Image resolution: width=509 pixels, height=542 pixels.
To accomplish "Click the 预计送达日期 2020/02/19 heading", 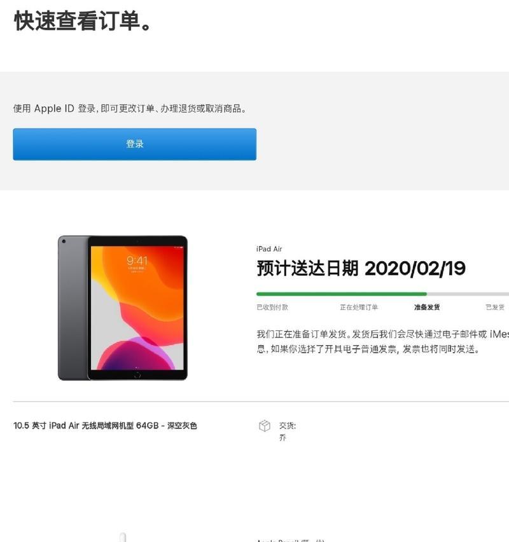I will (361, 268).
